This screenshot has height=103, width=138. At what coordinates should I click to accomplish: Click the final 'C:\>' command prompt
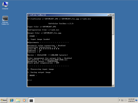pyautogui.click(x=29, y=80)
